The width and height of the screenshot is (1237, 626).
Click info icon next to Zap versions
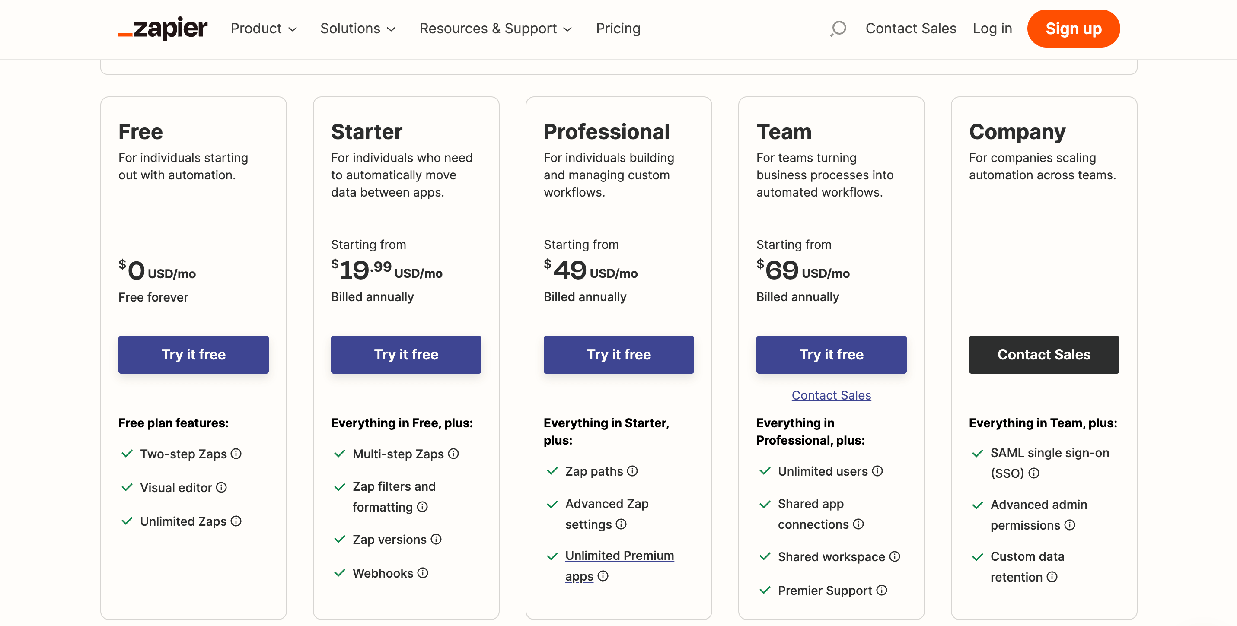436,539
